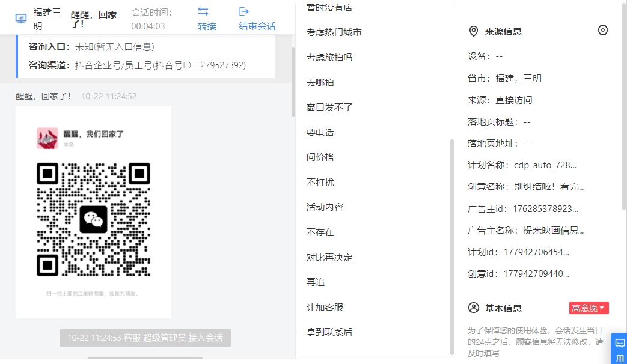Click the 福建三明 location label in header

pyautogui.click(x=47, y=19)
